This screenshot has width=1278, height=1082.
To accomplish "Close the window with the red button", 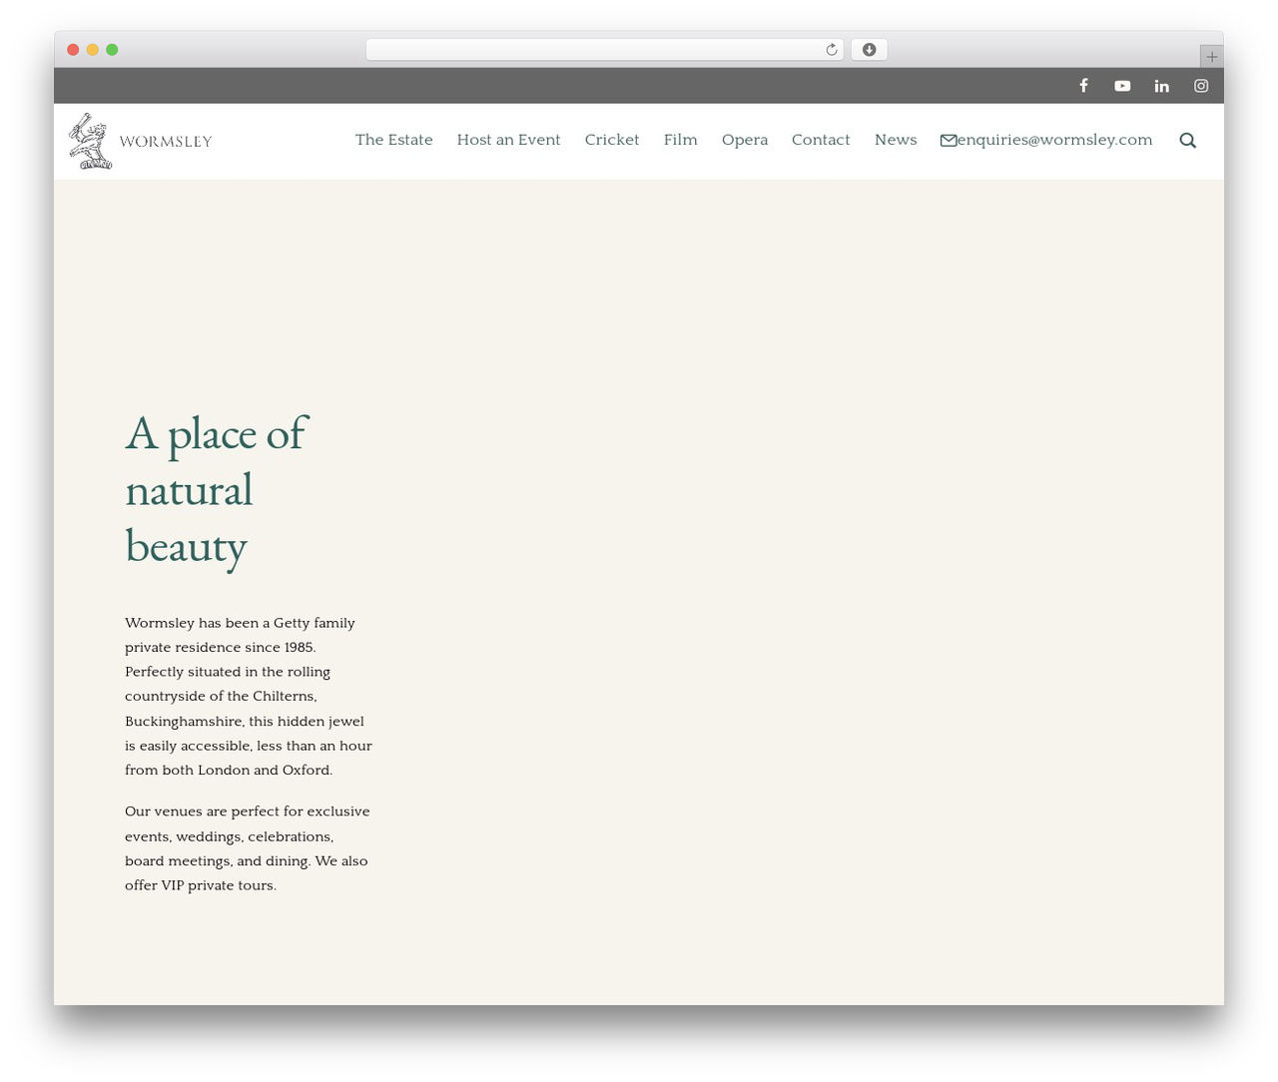I will pyautogui.click(x=73, y=50).
